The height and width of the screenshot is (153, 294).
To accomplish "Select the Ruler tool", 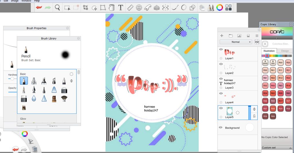I will pos(130,8).
